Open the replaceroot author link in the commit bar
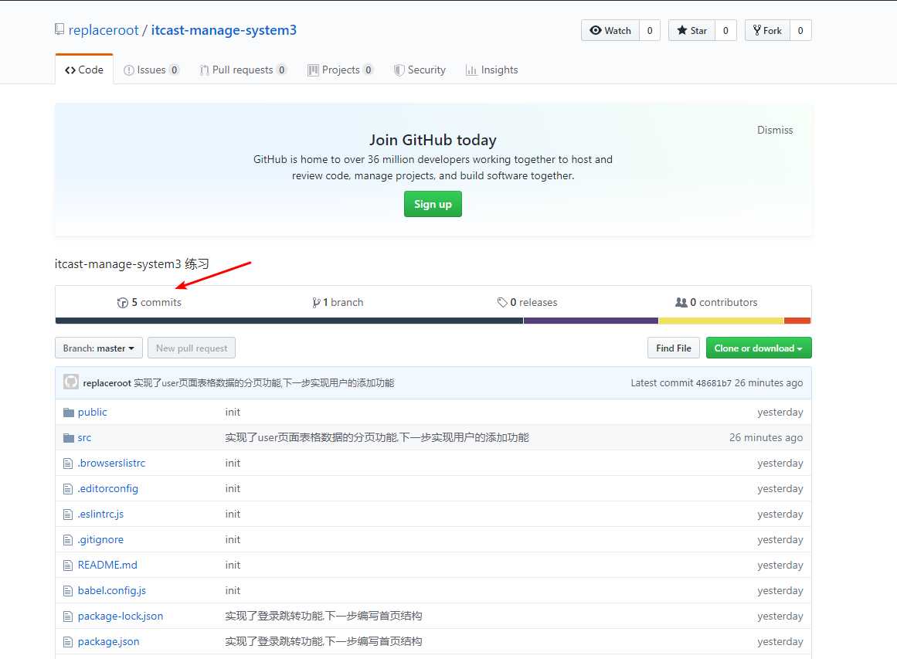This screenshot has height=659, width=897. point(107,382)
